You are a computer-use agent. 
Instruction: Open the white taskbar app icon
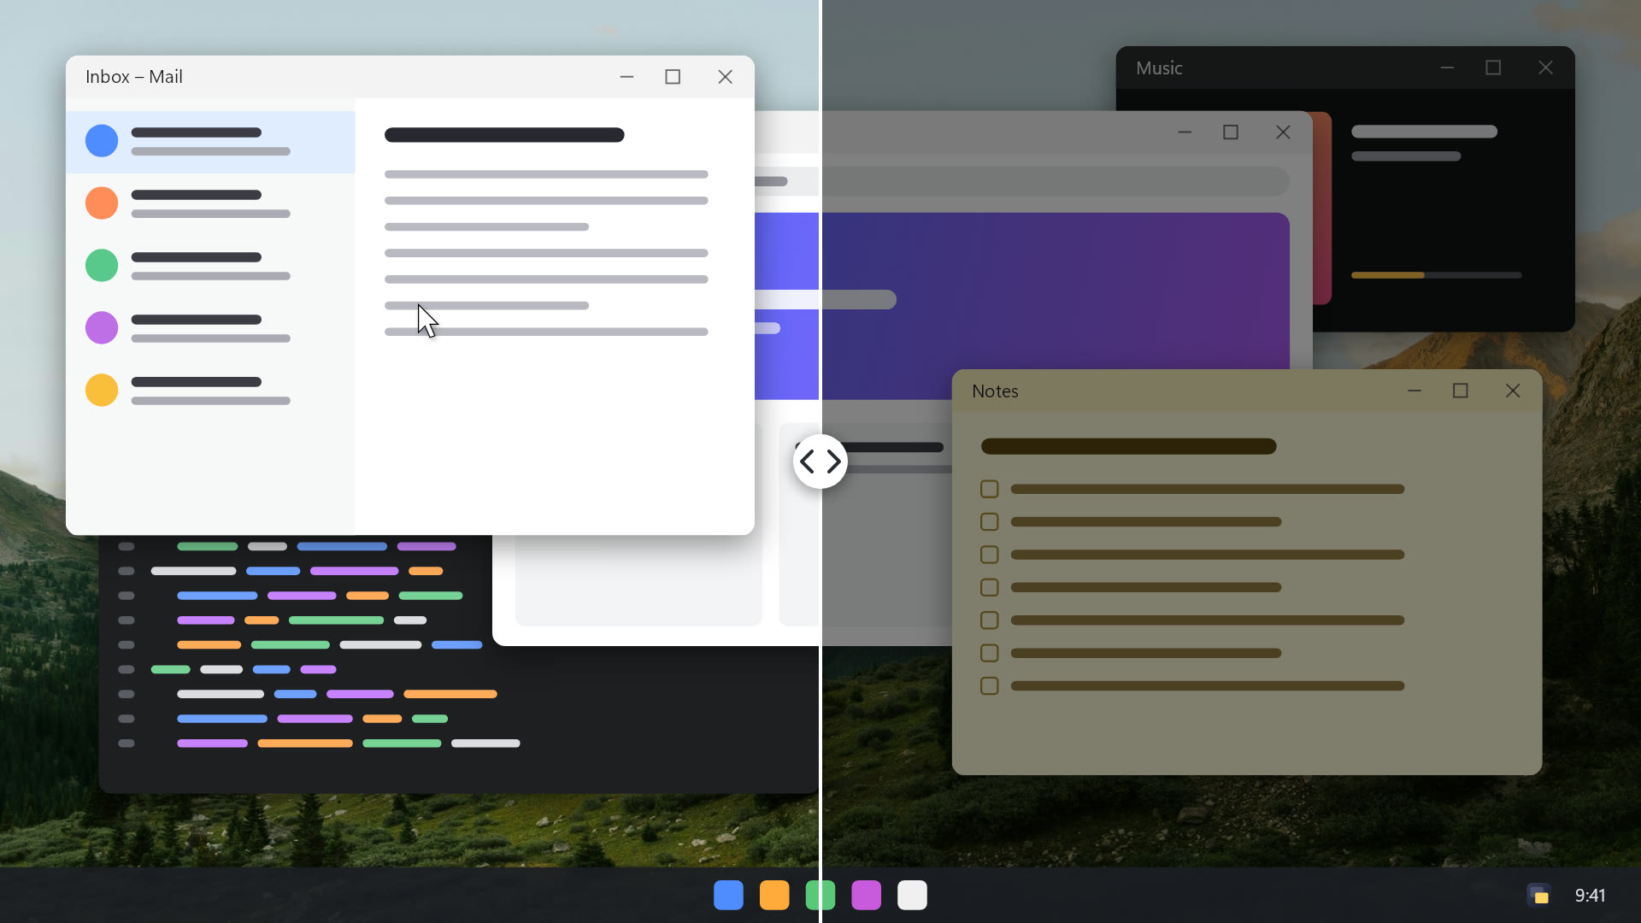pyautogui.click(x=912, y=895)
